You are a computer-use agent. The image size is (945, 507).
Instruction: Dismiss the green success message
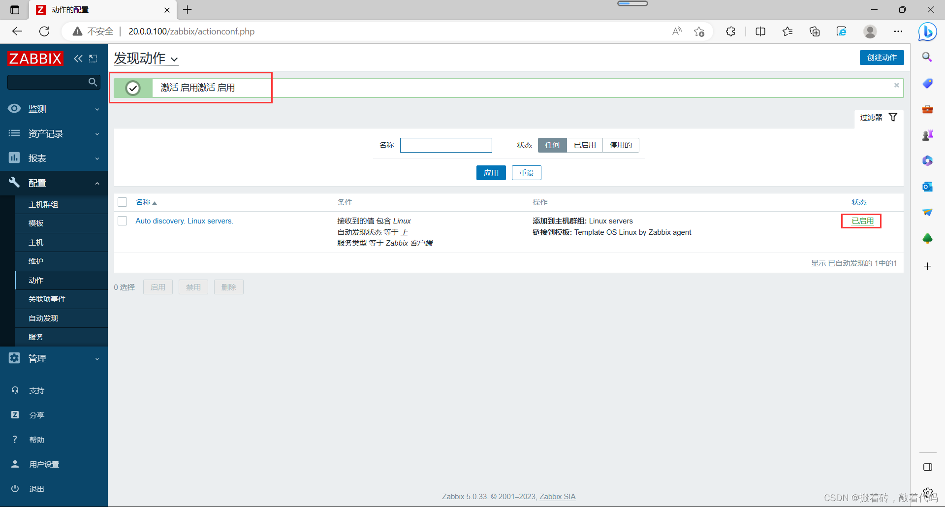(x=896, y=85)
